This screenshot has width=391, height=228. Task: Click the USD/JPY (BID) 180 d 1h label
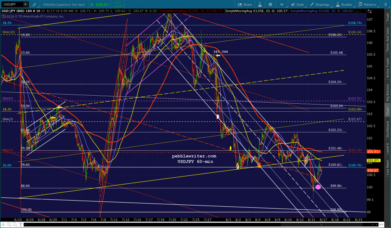tap(21, 11)
